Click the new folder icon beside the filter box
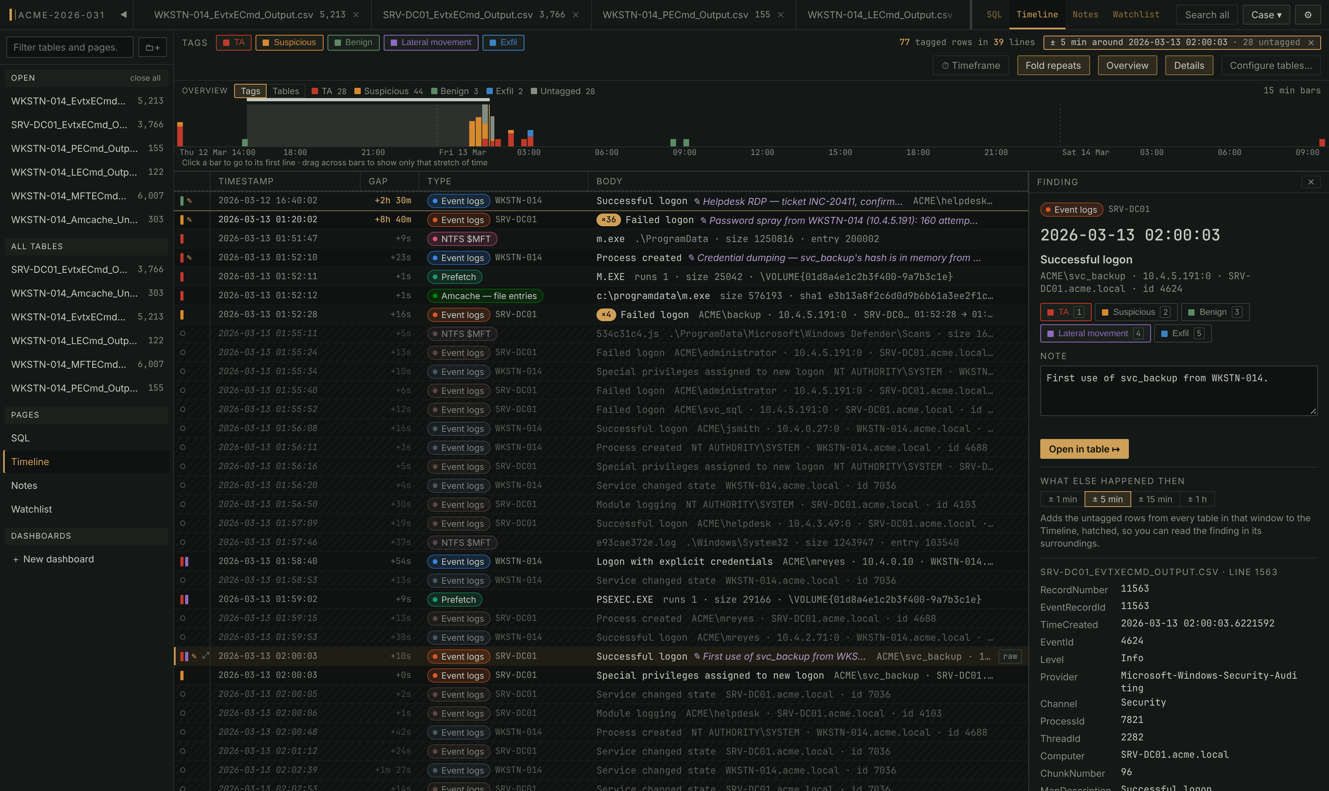The height and width of the screenshot is (791, 1329). pos(152,47)
